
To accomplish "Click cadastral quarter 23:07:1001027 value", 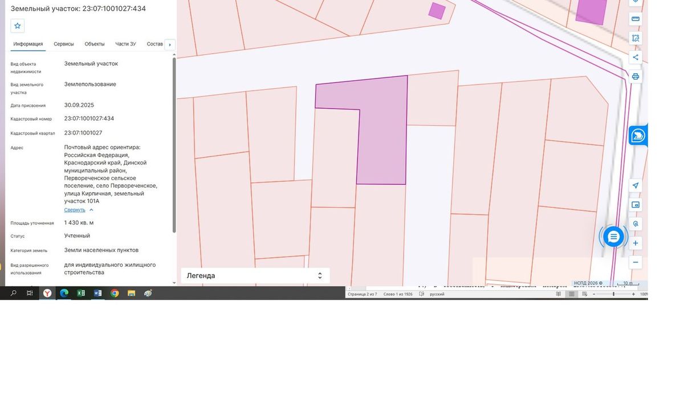I will coord(83,132).
